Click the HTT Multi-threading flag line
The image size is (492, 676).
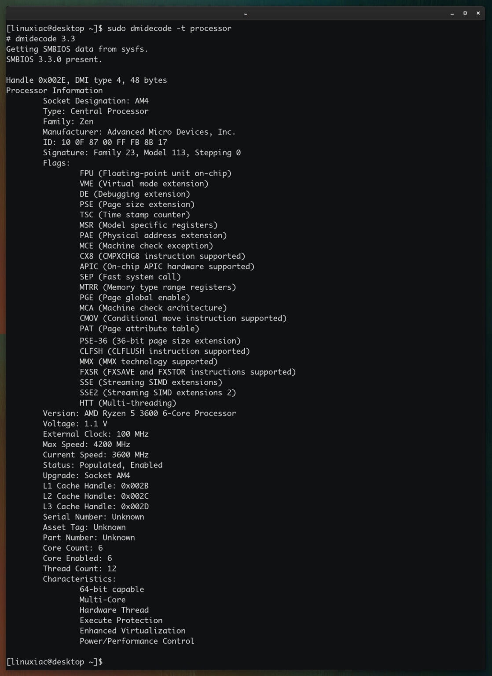[x=128, y=403]
